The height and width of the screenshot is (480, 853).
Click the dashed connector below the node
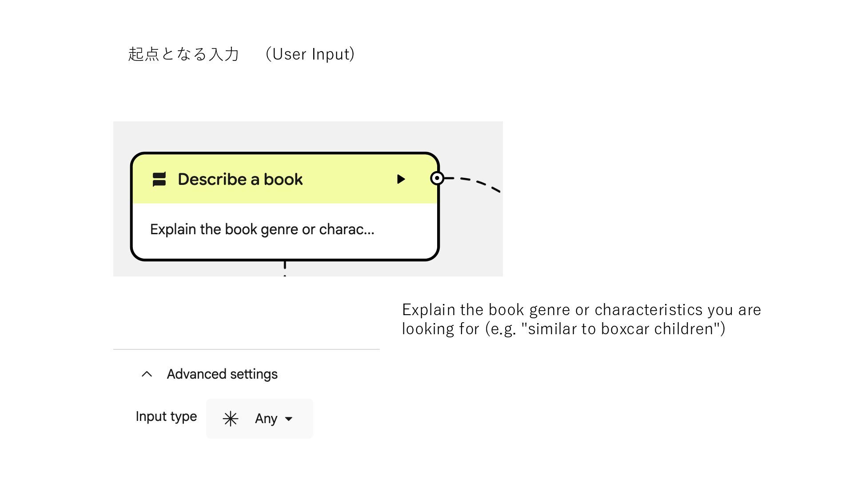point(285,268)
